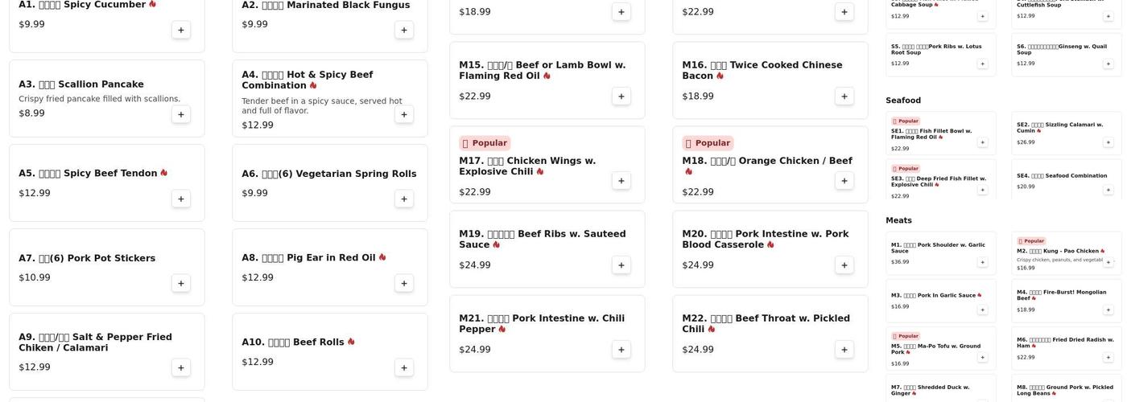Click the Popular badge above M18 Orange Chicken
1127x402 pixels.
pyautogui.click(x=708, y=143)
